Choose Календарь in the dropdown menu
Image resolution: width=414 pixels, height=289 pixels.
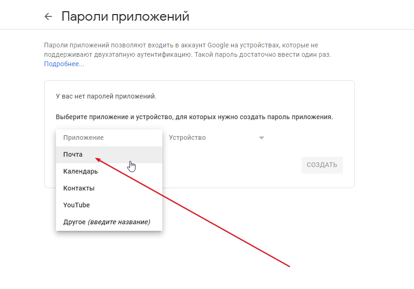109,171
